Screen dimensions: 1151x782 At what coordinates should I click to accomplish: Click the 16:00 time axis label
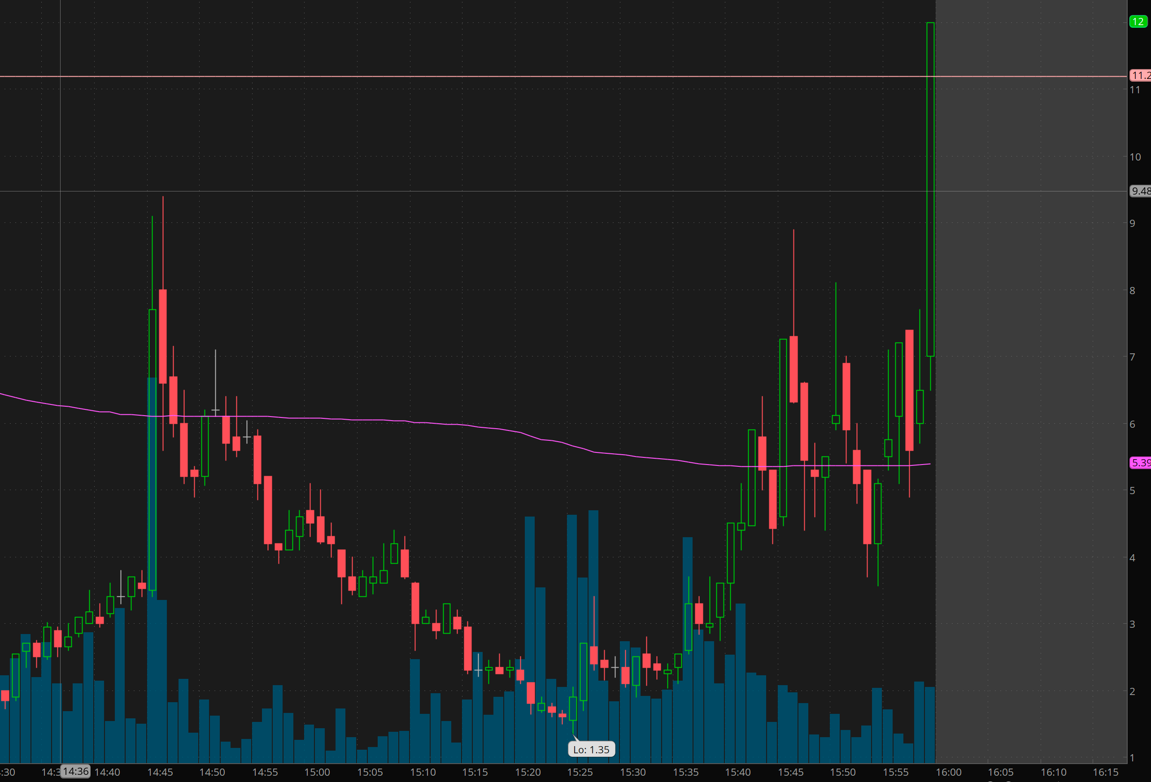point(948,772)
